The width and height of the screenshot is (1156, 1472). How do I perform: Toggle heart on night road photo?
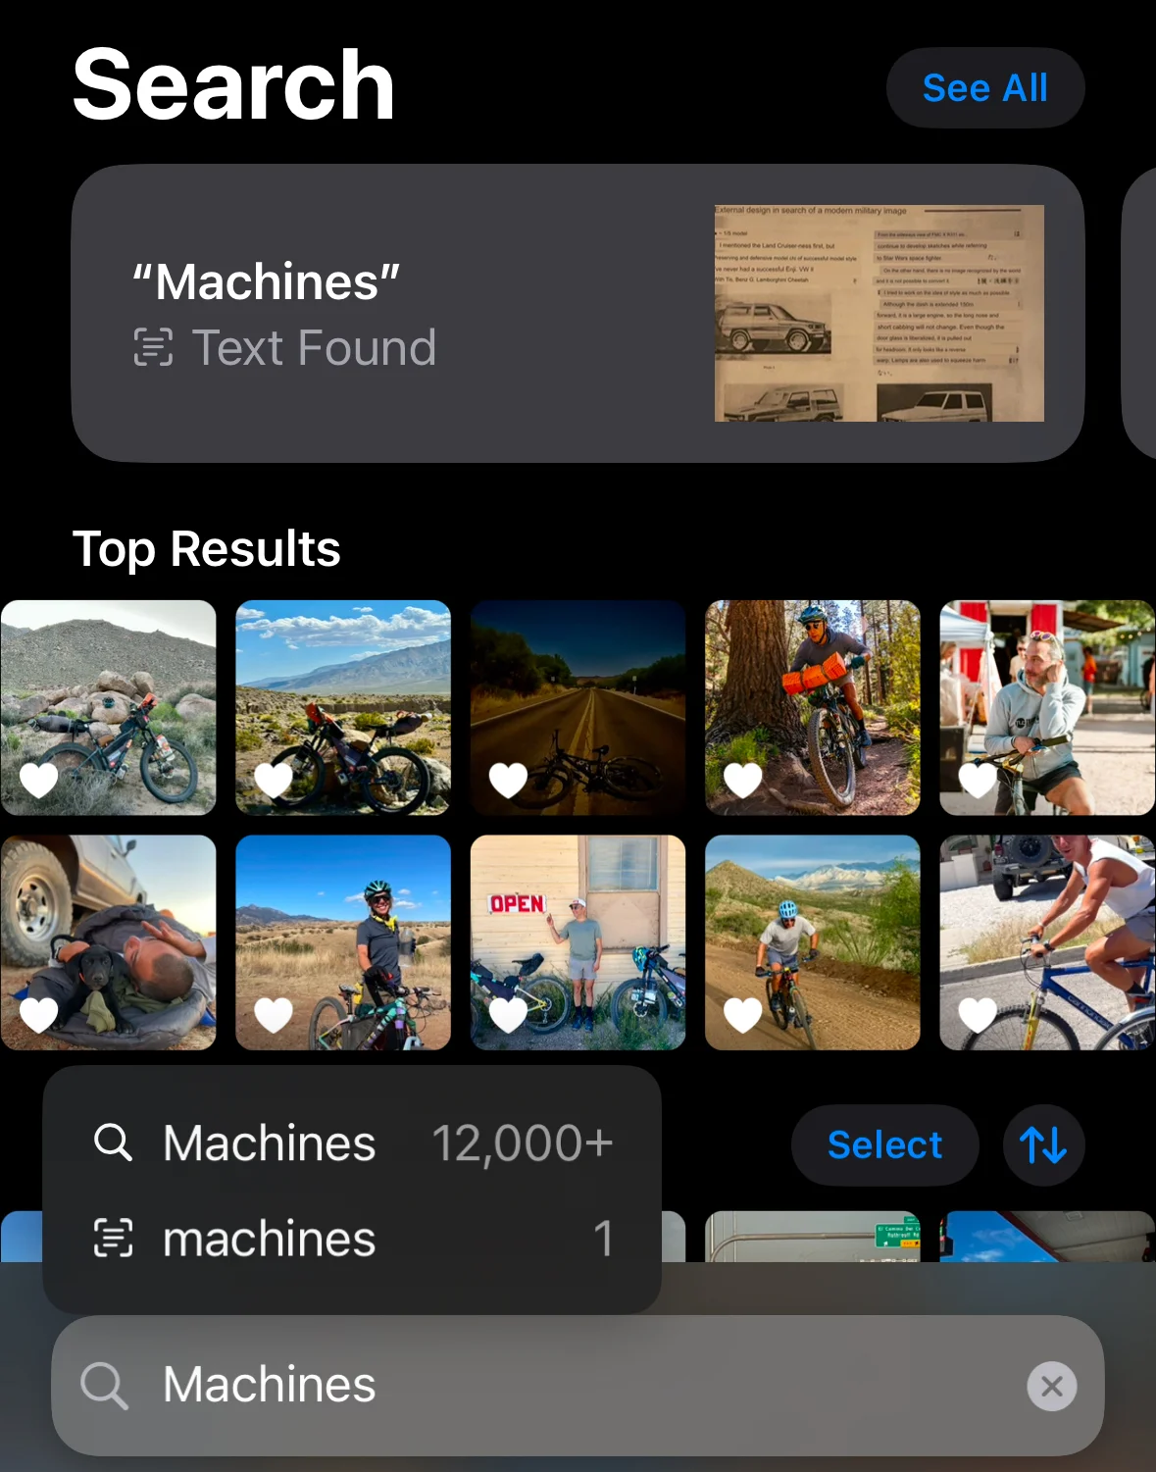click(x=508, y=780)
